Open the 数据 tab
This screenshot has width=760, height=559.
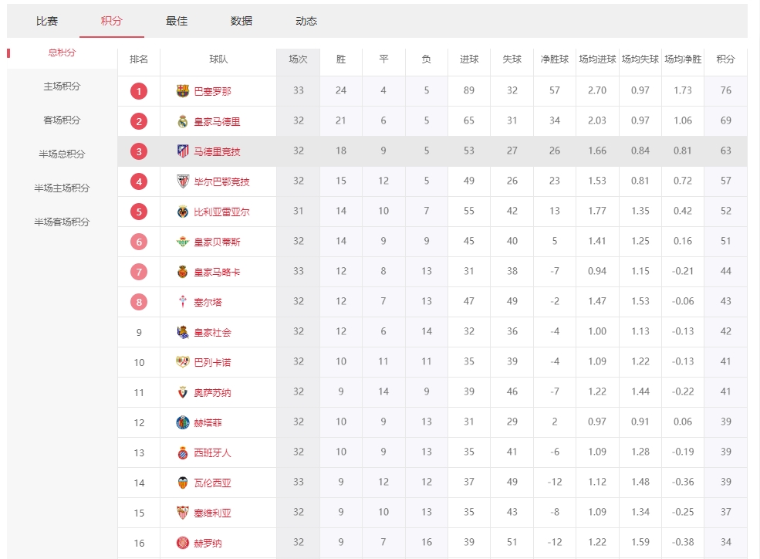pyautogui.click(x=242, y=21)
